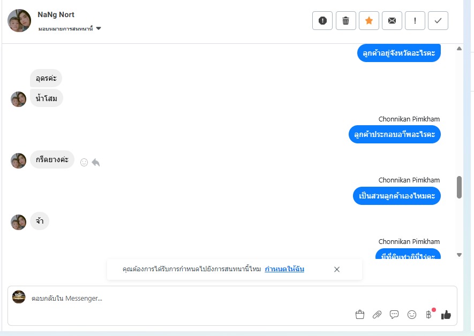
Task: Mark conversation as done with checkmark
Action: (438, 20)
